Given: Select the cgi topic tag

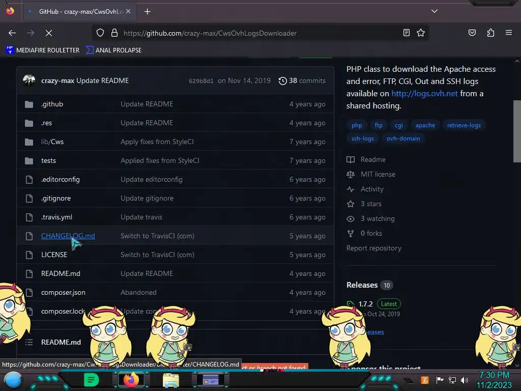Looking at the screenshot, I should coord(399,125).
